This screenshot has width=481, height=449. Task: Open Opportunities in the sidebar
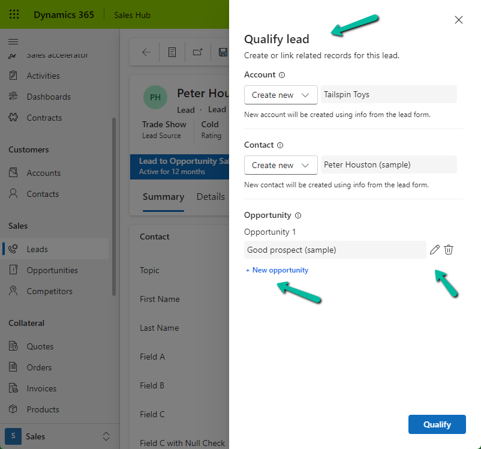(x=52, y=270)
